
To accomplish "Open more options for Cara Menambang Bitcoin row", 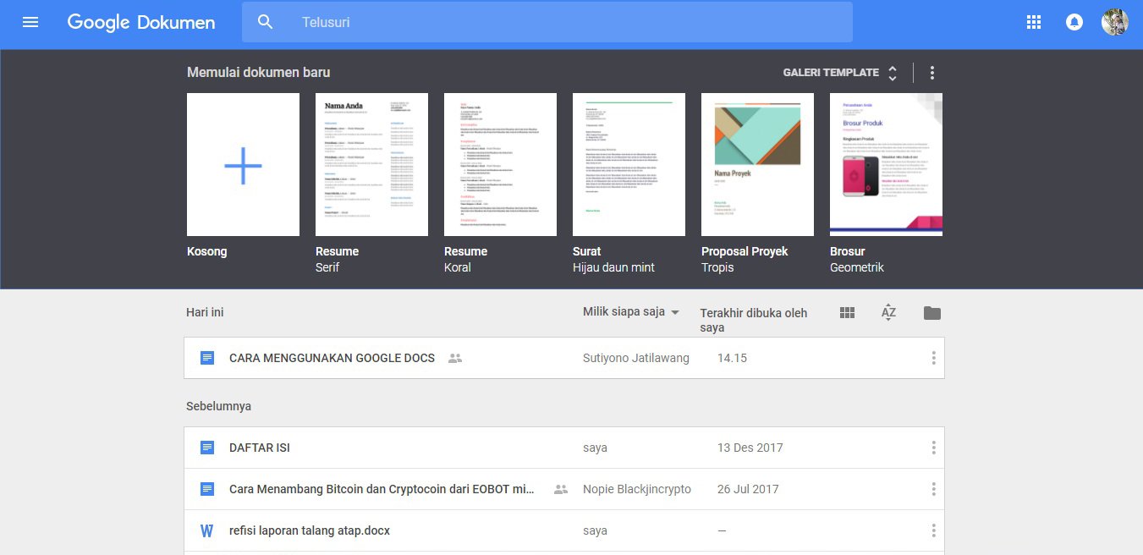I will point(934,489).
